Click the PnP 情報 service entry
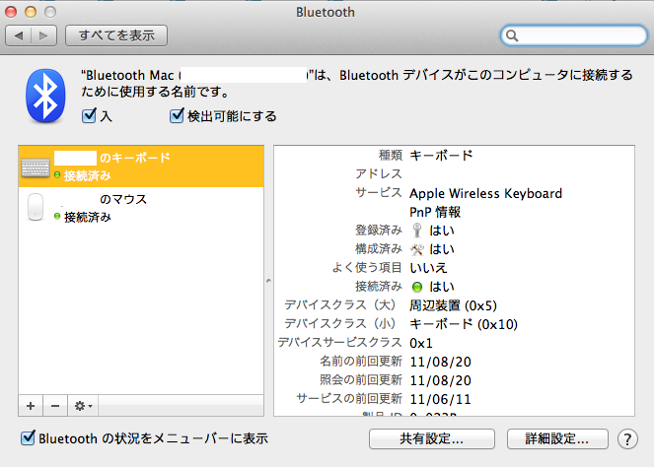Viewport: 654px width, 467px height. point(435,212)
